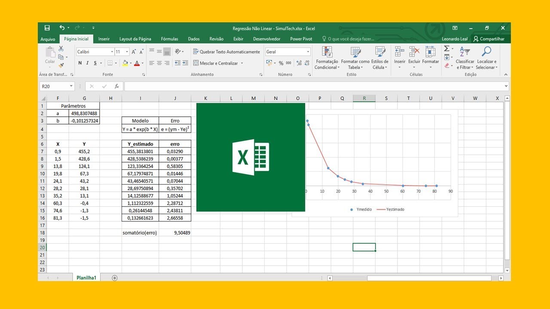Increase font size with larger A
This screenshot has height=309, width=550.
click(x=134, y=51)
